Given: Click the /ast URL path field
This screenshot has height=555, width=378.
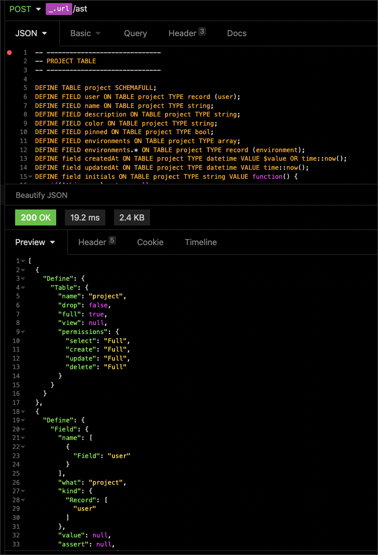Looking at the screenshot, I should point(80,9).
